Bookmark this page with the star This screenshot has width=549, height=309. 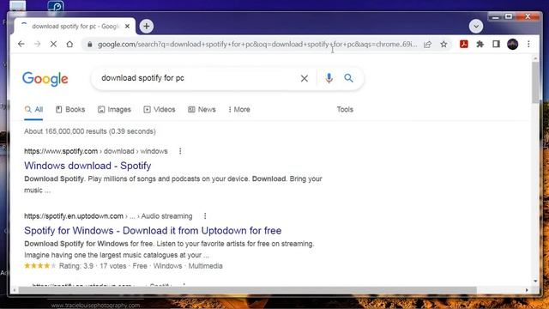(443, 44)
